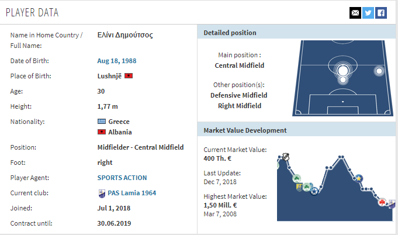This screenshot has height=235, width=398.
Task: Select red clover club logo on chart
Action: 382,202
